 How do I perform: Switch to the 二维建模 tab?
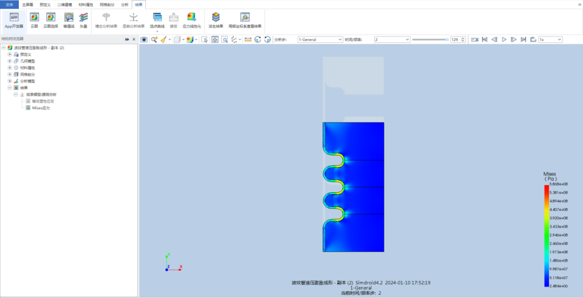coord(65,5)
